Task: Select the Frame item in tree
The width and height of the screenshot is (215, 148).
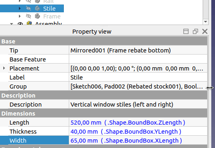Action: [52, 16]
